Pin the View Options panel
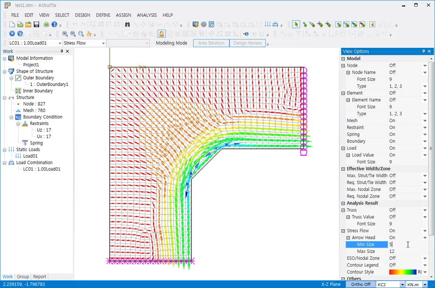This screenshot has height=288, width=435. pyautogui.click(x=423, y=51)
